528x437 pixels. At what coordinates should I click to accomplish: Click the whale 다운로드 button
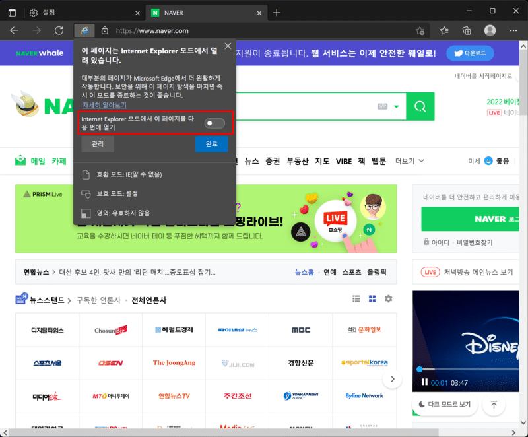click(470, 53)
